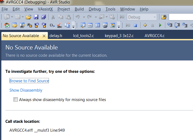Switch to the keypad_3 3x12.c tab
193x140 pixels.
[119, 36]
